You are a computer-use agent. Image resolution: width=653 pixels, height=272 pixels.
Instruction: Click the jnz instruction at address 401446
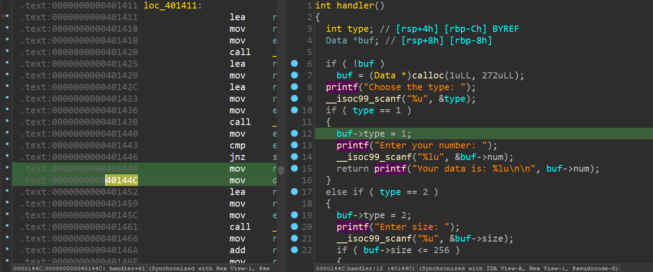click(237, 157)
